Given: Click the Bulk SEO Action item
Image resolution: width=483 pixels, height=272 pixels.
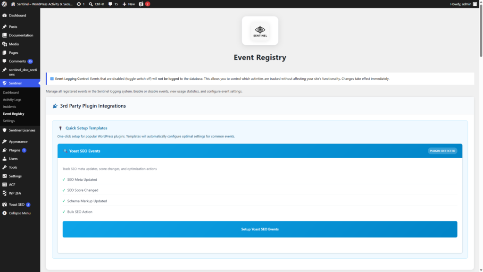Looking at the screenshot, I should [x=79, y=212].
